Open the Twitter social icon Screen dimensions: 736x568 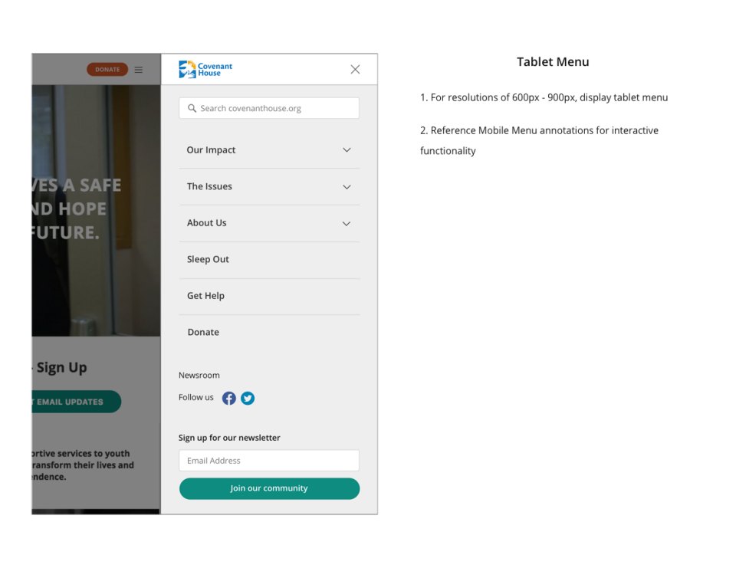click(248, 398)
